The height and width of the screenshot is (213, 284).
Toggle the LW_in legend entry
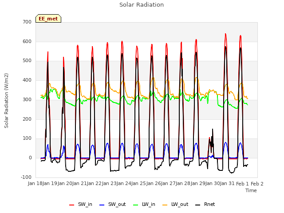click(144, 204)
